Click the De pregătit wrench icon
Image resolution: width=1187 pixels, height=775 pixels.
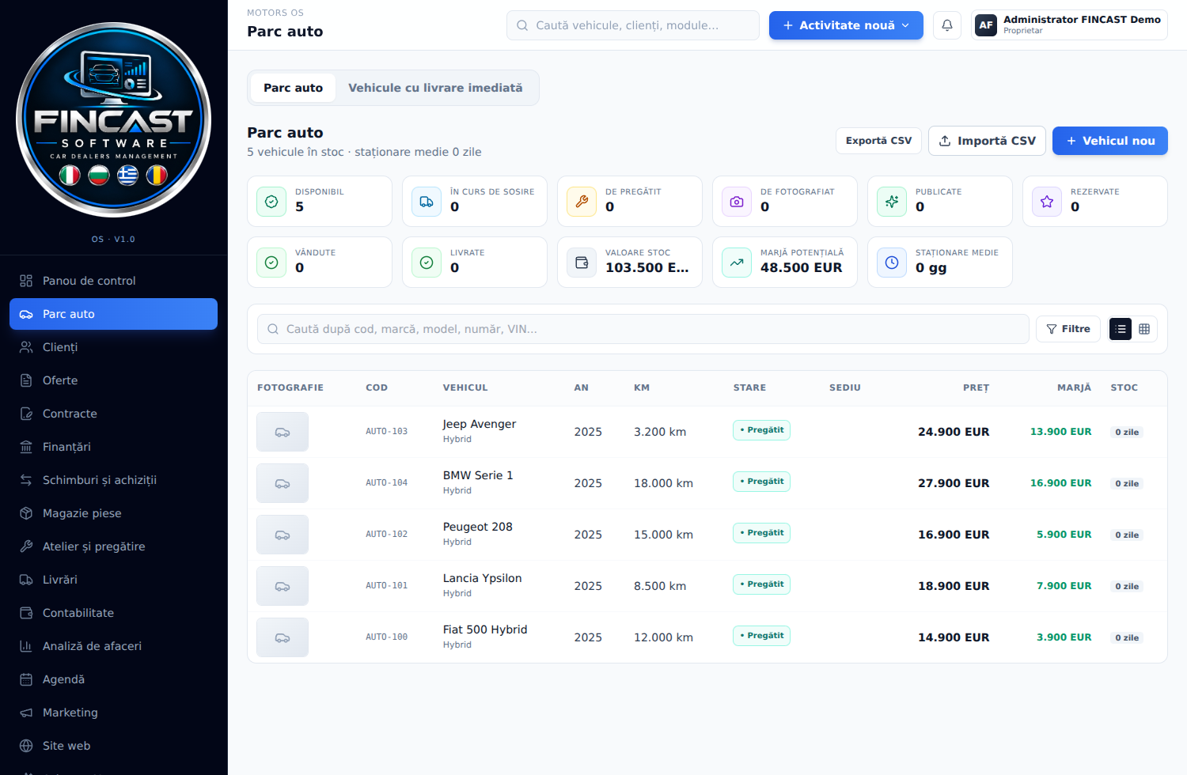click(x=582, y=202)
